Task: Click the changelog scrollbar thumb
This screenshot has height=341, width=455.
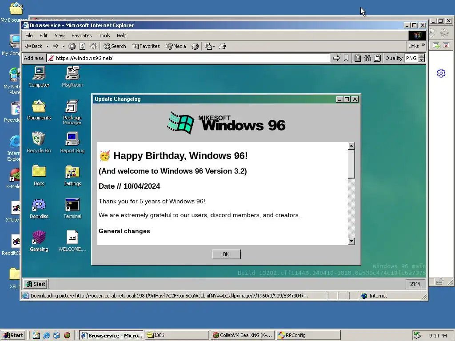Action: (351, 164)
